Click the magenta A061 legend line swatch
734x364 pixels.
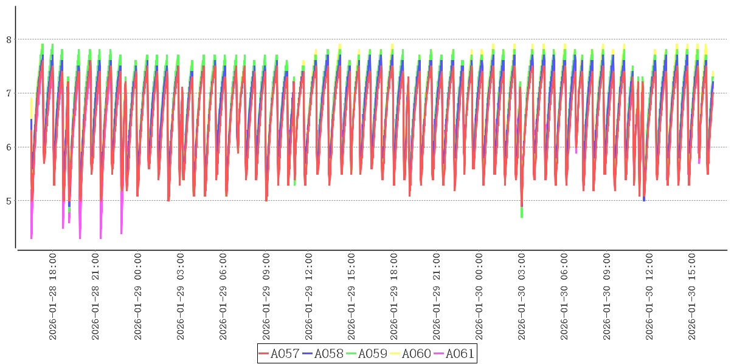tap(439, 354)
